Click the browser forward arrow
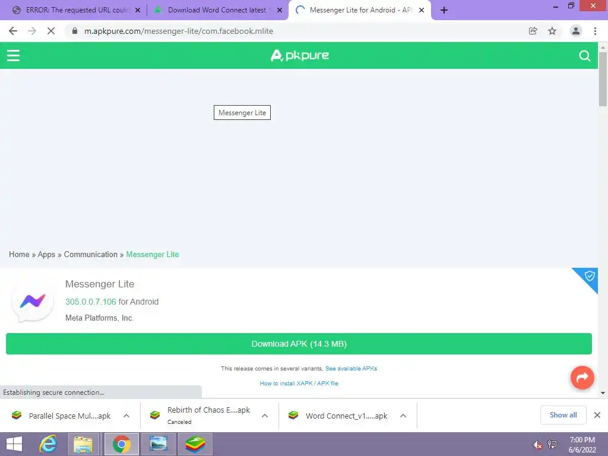The image size is (608, 456). [x=32, y=31]
